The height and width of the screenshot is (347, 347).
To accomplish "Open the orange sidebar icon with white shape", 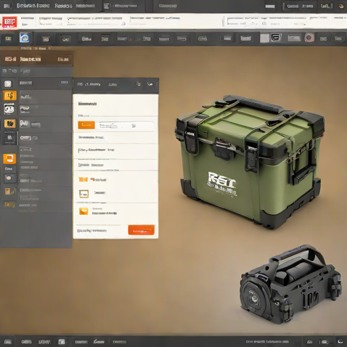I will tap(9, 159).
